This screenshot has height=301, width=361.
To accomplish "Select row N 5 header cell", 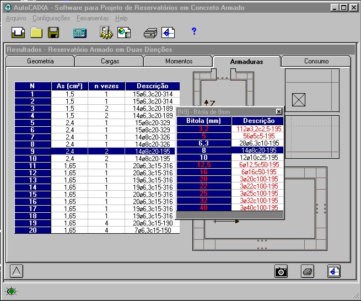I will pos(33,123).
